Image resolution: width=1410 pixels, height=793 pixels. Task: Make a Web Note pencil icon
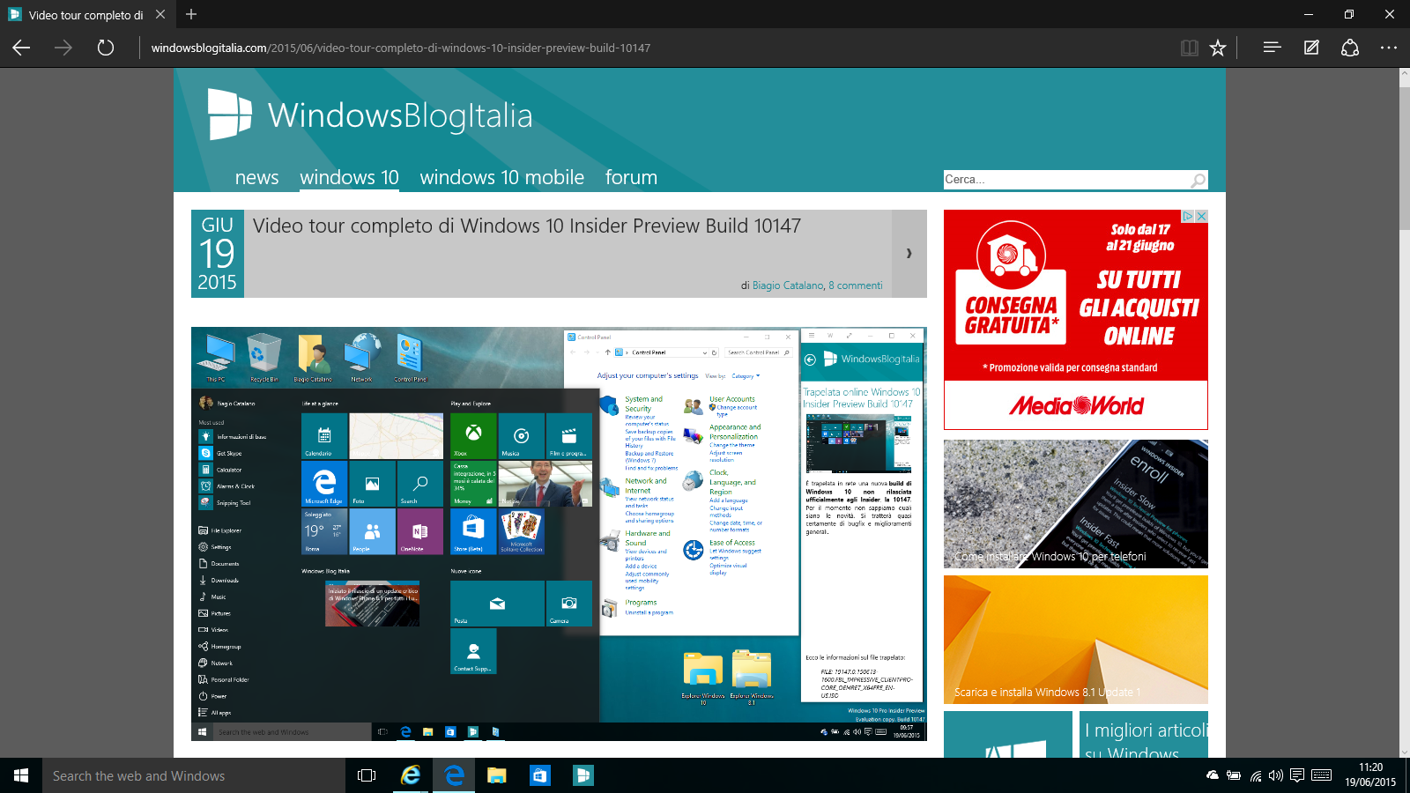coord(1311,48)
